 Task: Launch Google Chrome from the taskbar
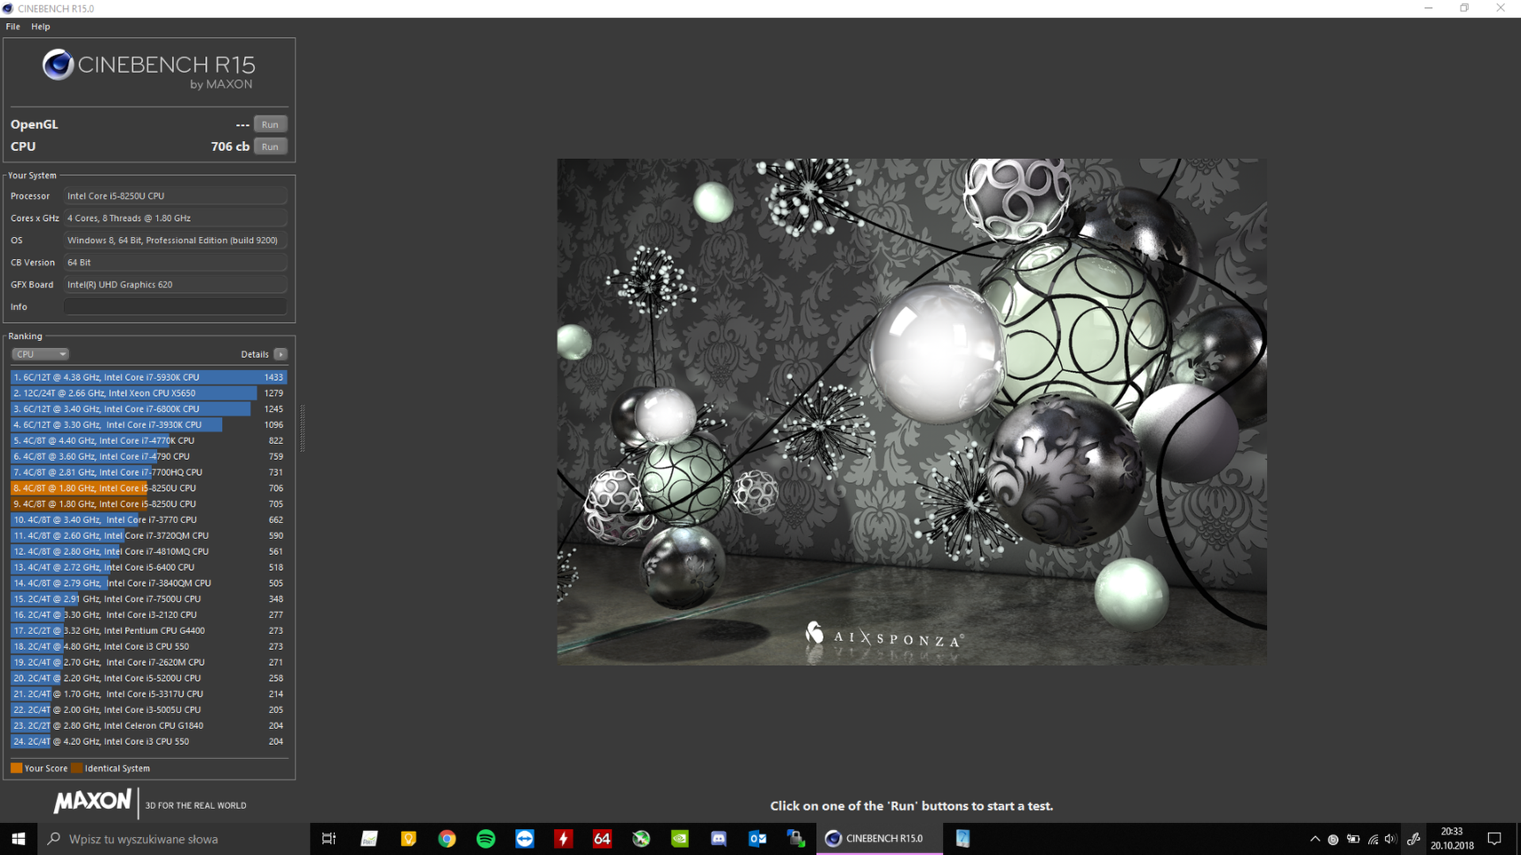(447, 838)
